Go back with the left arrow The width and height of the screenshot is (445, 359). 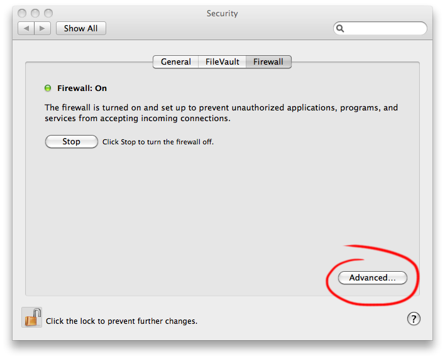pyautogui.click(x=26, y=28)
